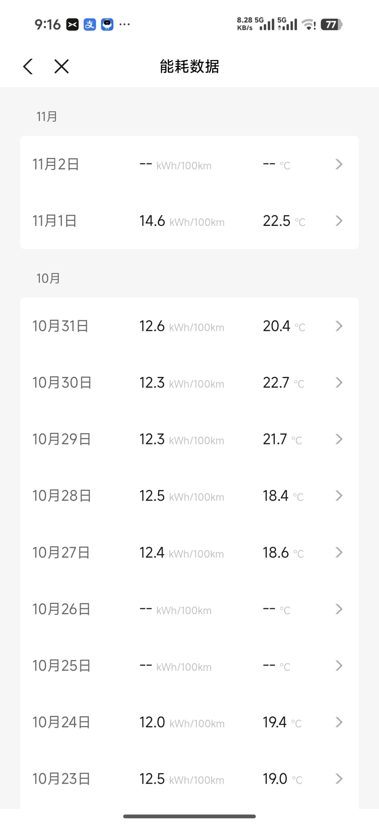Tap the Alipay icon in status bar
The width and height of the screenshot is (379, 824).
tap(90, 24)
